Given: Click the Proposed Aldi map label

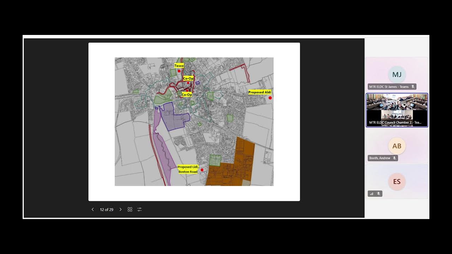Looking at the screenshot, I should tap(260, 92).
